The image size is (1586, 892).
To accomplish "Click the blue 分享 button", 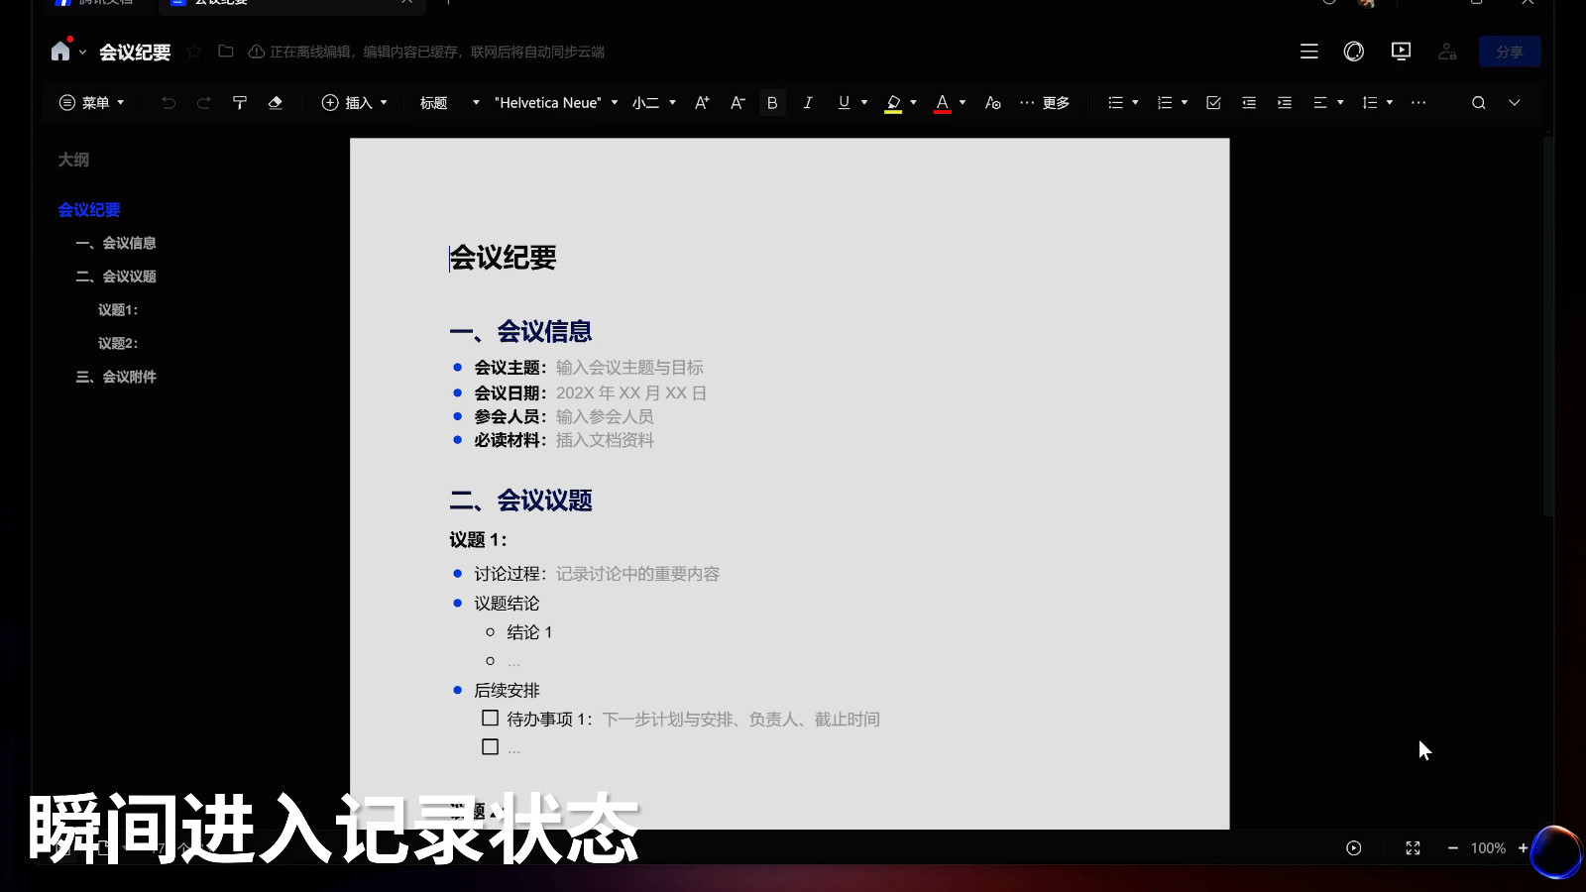I will [x=1510, y=52].
